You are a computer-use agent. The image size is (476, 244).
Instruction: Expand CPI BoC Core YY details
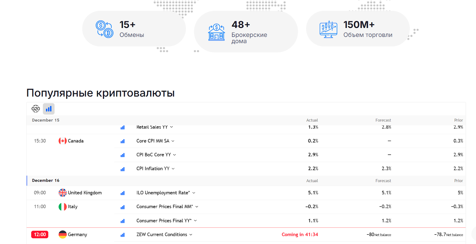click(175, 155)
